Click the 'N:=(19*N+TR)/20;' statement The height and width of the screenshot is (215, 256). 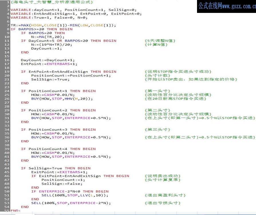coord(52,45)
